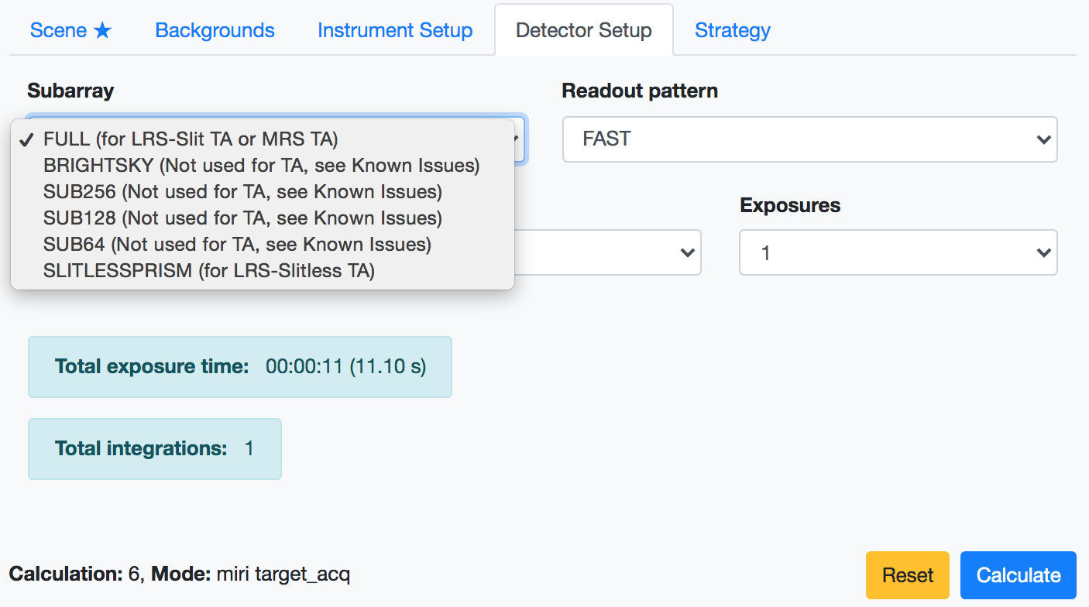1089x607 pixels.
Task: Open the Strategy tab
Action: [x=732, y=30]
